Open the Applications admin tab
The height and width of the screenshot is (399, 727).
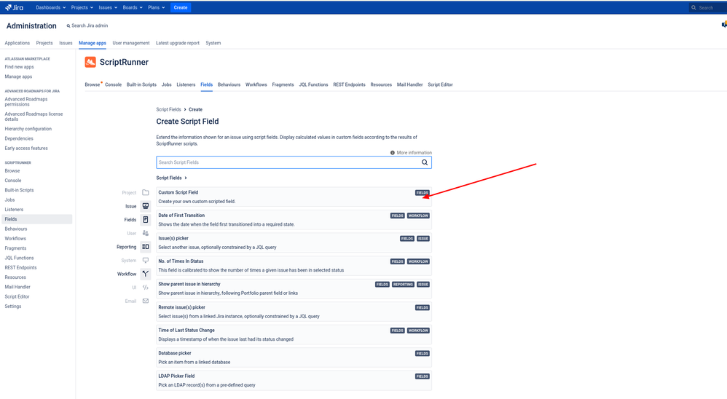(x=17, y=43)
